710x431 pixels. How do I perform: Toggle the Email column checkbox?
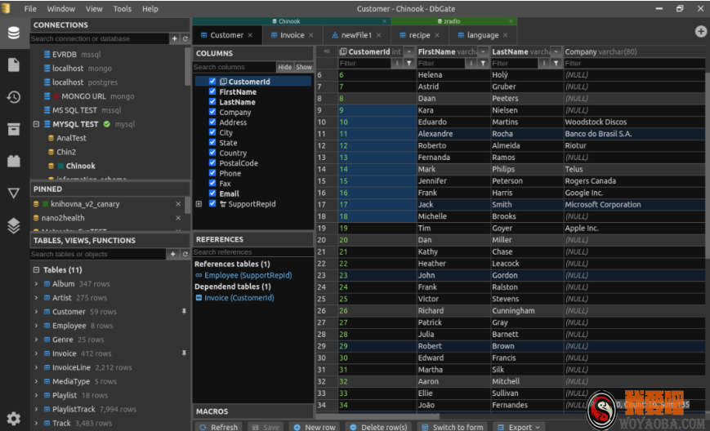point(212,193)
